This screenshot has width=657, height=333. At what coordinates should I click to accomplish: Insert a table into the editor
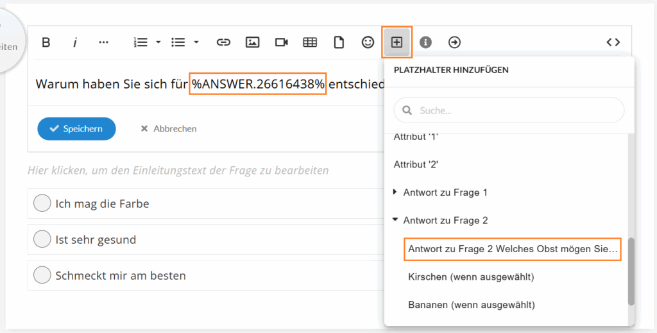(310, 42)
